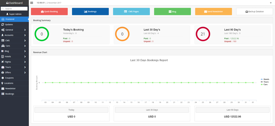The image size is (275, 126).
Task: Expand the Hotels submenu arrow
Action: (25, 56)
